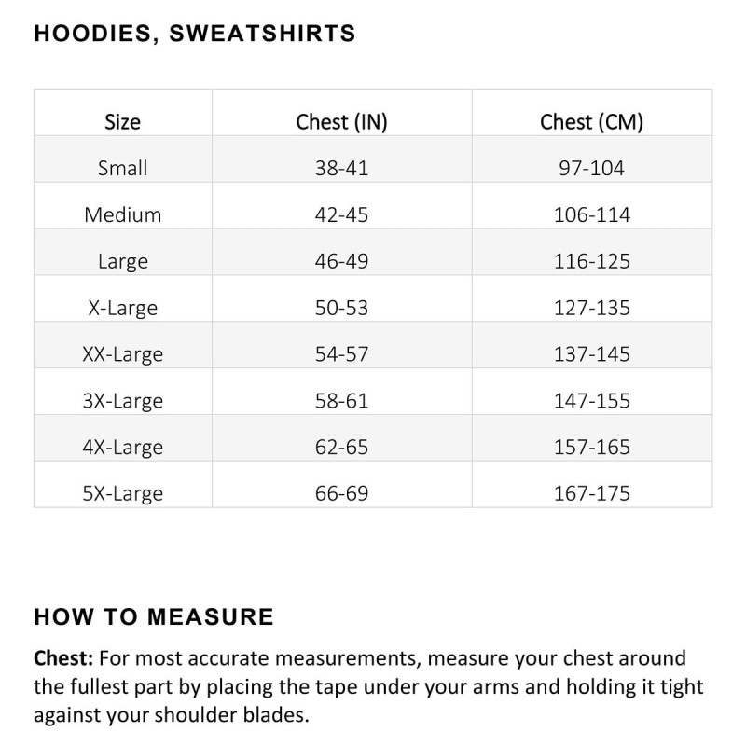746x746 pixels.
Task: Select the Medium size row label
Action: (x=123, y=215)
